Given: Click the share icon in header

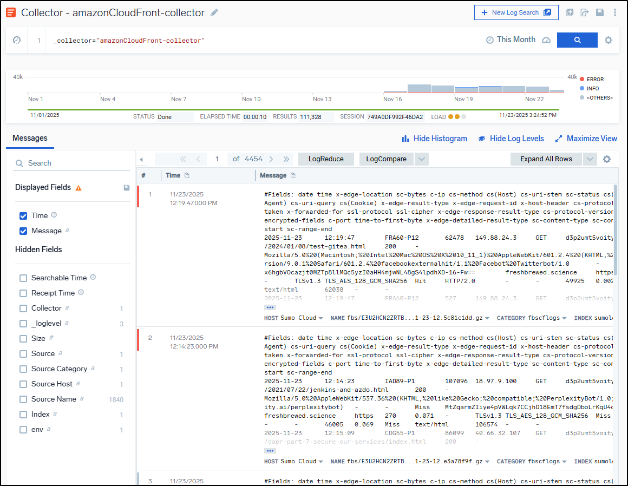Looking at the screenshot, I should point(585,12).
